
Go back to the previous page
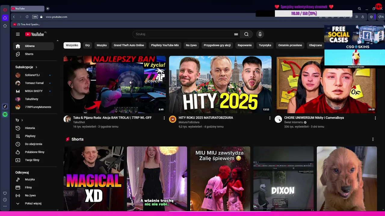pos(14,17)
